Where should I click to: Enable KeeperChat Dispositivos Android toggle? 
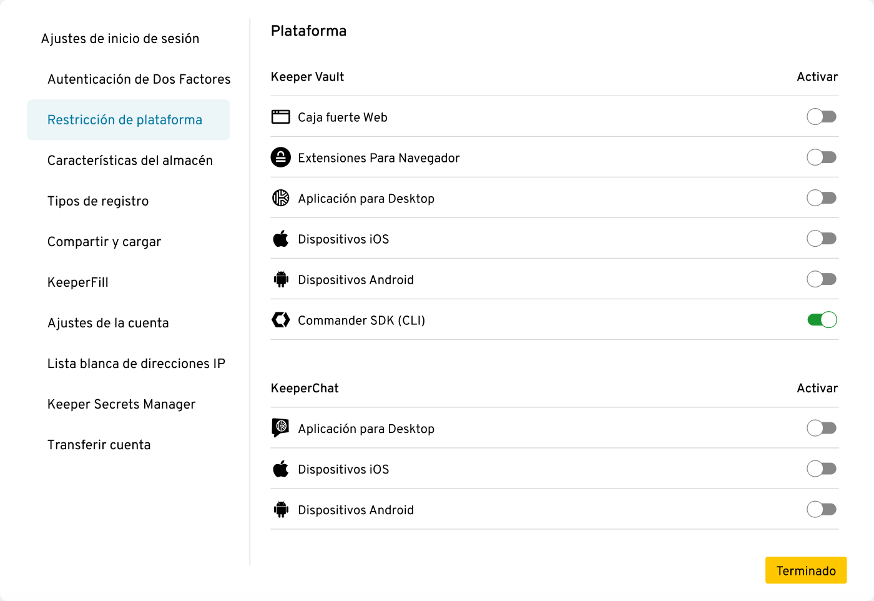click(x=822, y=509)
